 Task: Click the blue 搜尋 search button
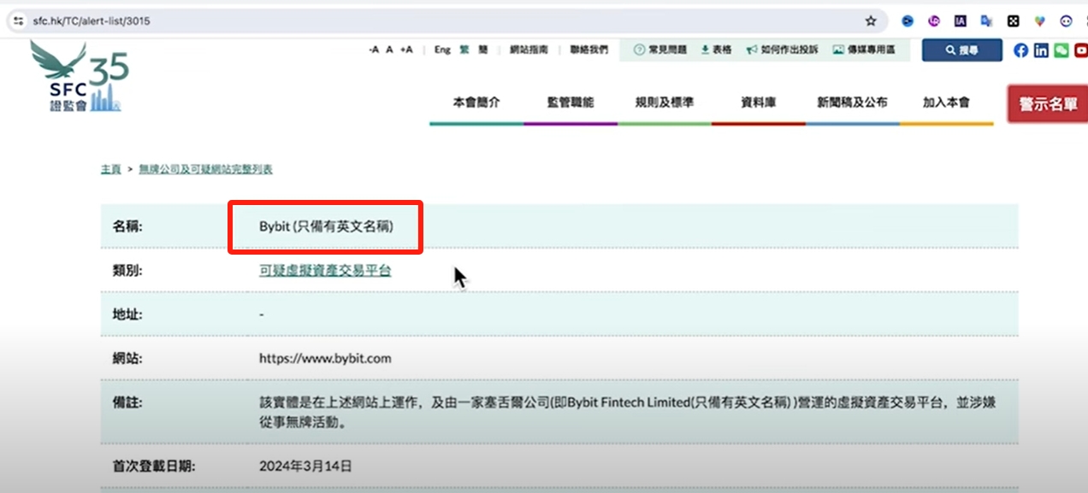pyautogui.click(x=962, y=50)
